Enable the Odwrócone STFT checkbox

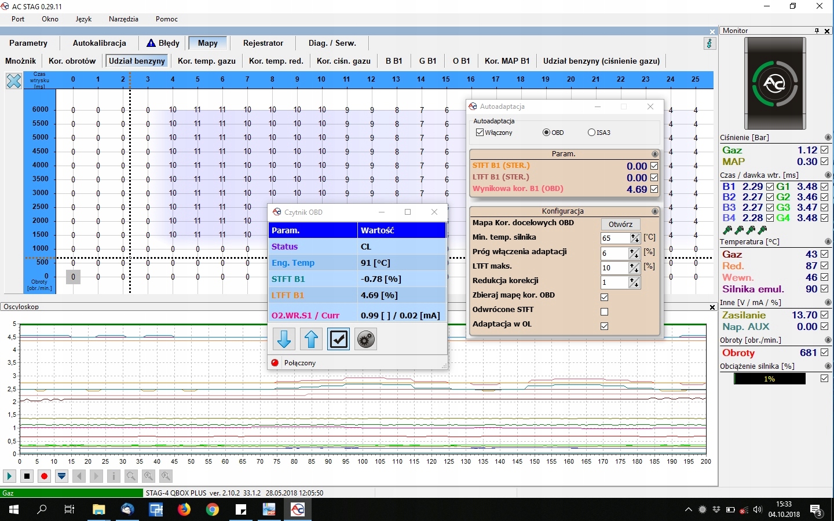click(604, 311)
